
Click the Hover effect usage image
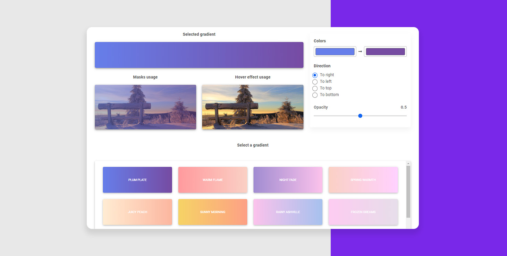pyautogui.click(x=253, y=107)
